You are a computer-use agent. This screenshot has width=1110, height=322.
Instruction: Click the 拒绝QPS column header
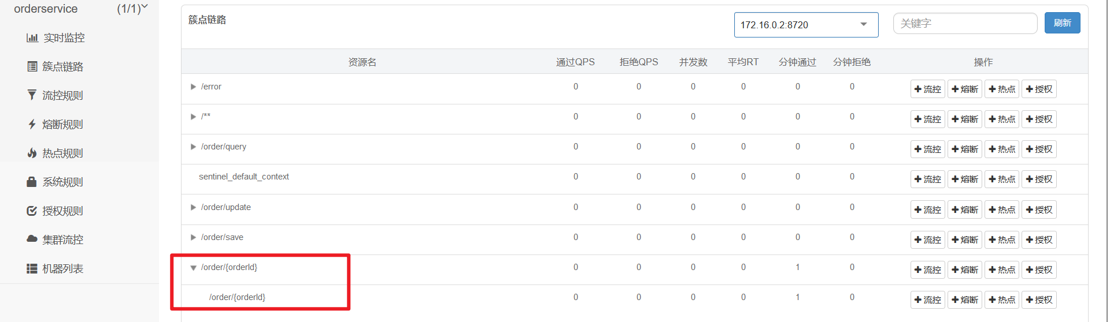639,62
